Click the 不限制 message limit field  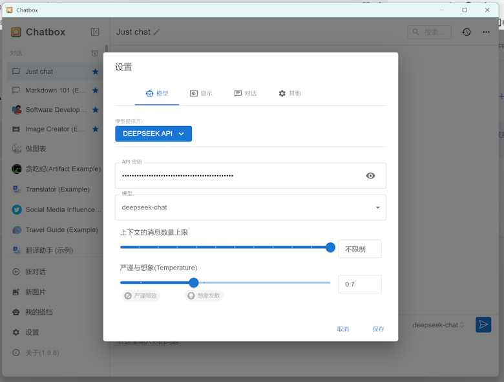coord(359,249)
